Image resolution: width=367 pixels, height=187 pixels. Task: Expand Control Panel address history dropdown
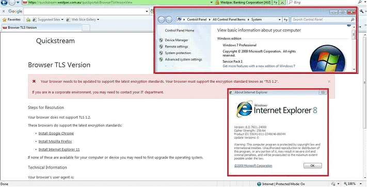pyautogui.click(x=279, y=20)
